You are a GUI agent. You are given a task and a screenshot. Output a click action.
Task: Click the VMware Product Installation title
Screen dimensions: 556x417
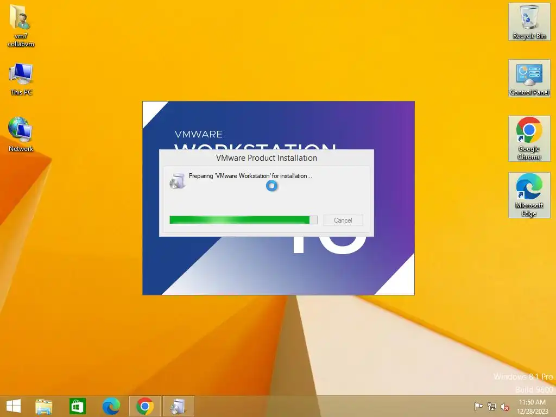pyautogui.click(x=266, y=158)
